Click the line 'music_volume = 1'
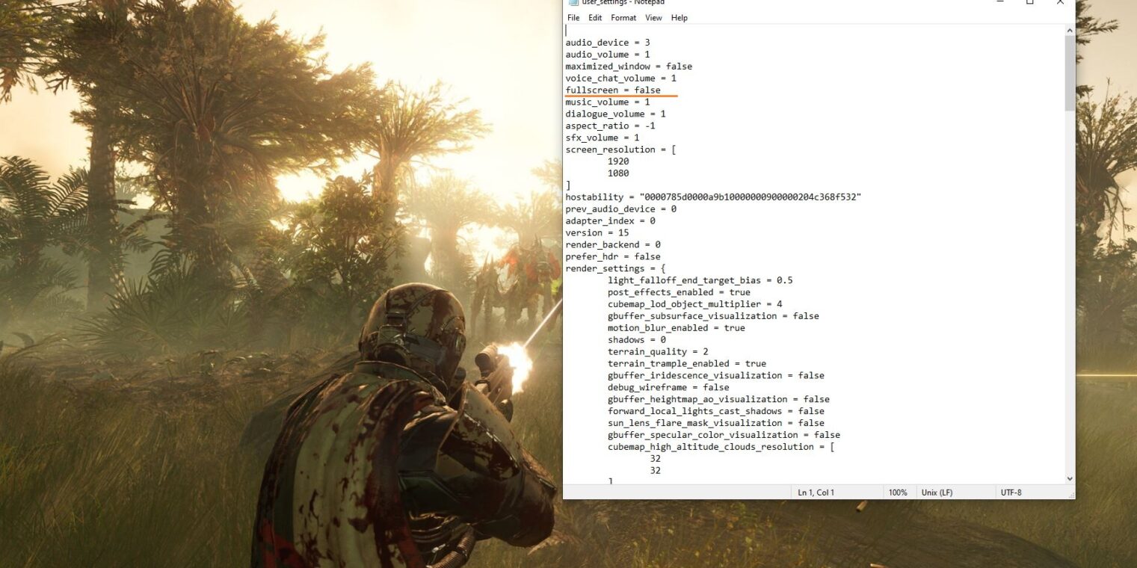The image size is (1137, 568). click(x=608, y=102)
